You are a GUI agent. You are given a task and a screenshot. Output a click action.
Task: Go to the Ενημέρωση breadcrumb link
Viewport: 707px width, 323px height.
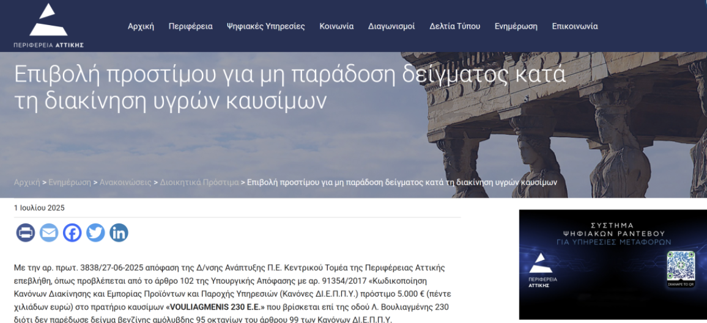(70, 182)
